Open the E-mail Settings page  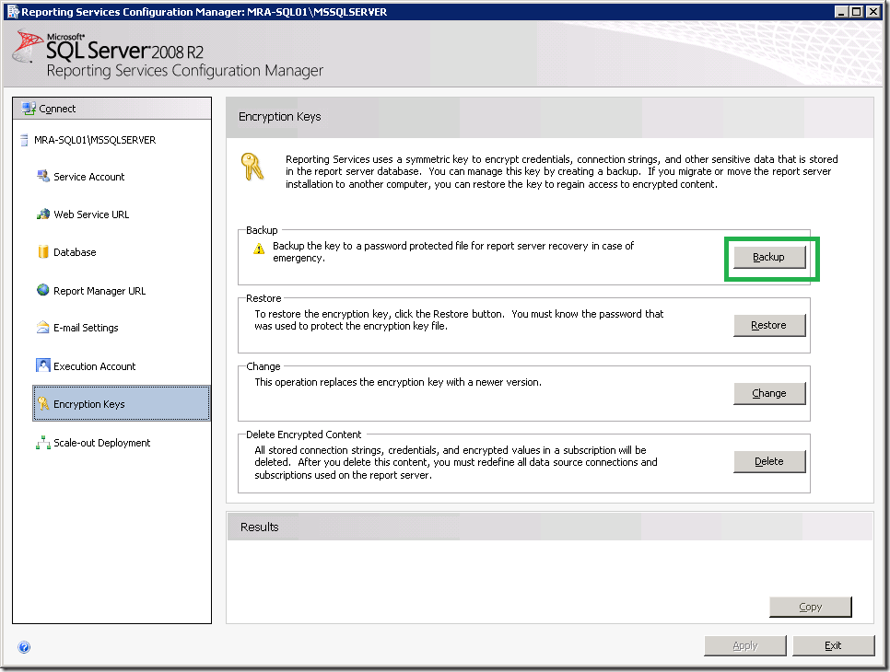coord(86,328)
